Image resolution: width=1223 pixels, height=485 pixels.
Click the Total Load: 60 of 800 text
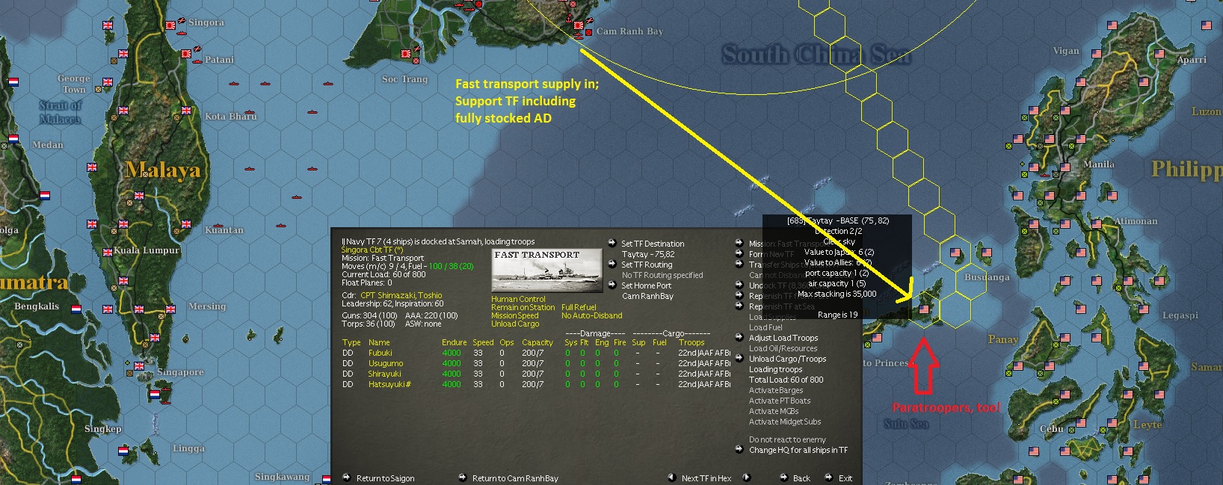(786, 380)
